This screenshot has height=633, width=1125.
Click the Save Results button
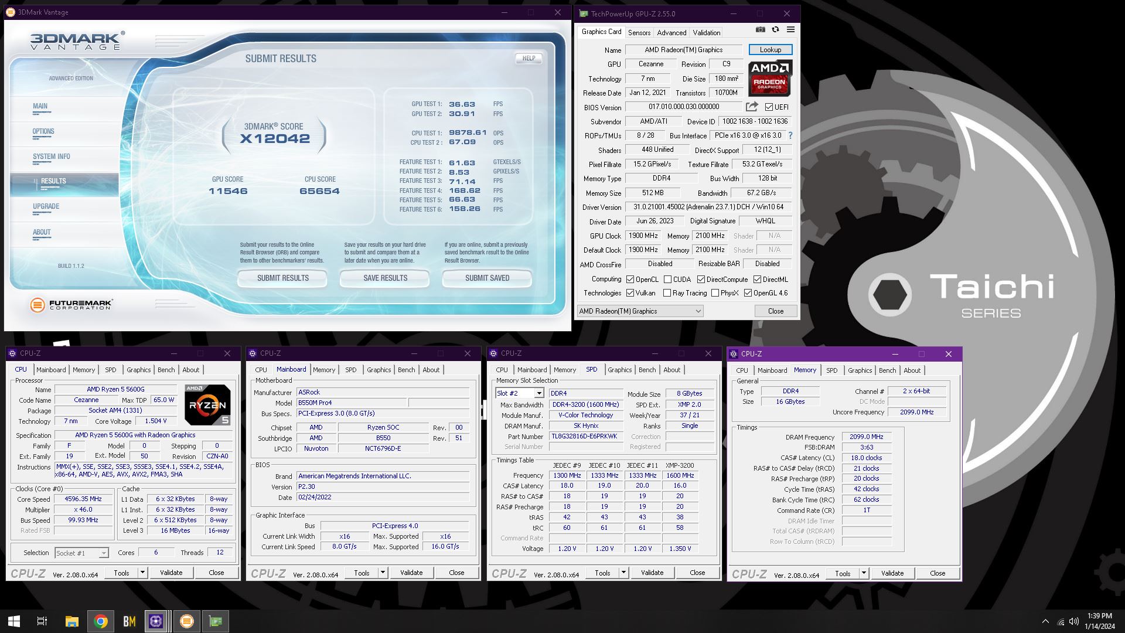385,278
